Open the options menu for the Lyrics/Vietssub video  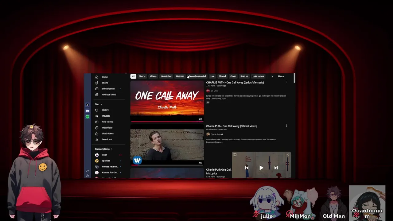coord(287,82)
